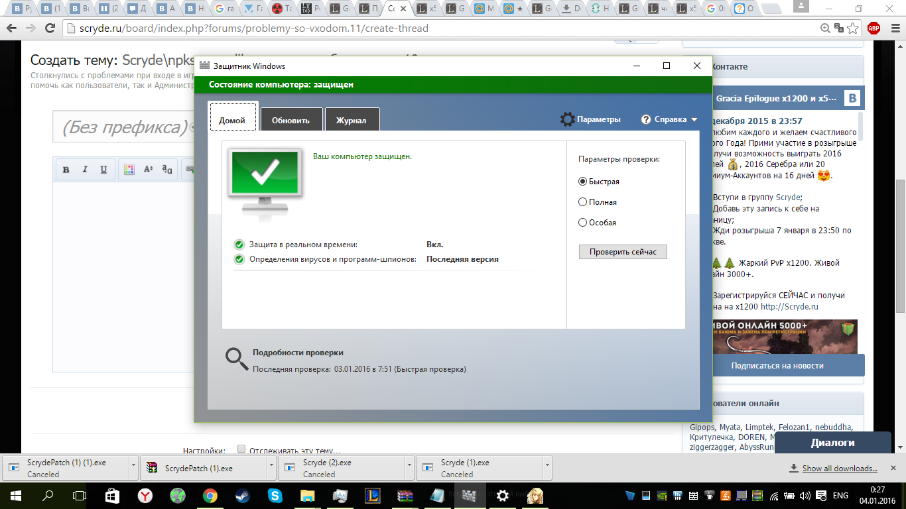
Task: Expand the Справка dropdown menu
Action: point(670,119)
